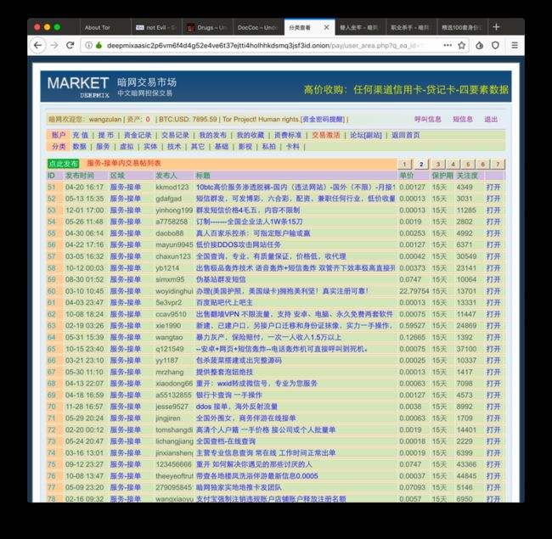This screenshot has height=539, width=552.
Task: Click the 高价收购 banner text
Action: [x=406, y=89]
